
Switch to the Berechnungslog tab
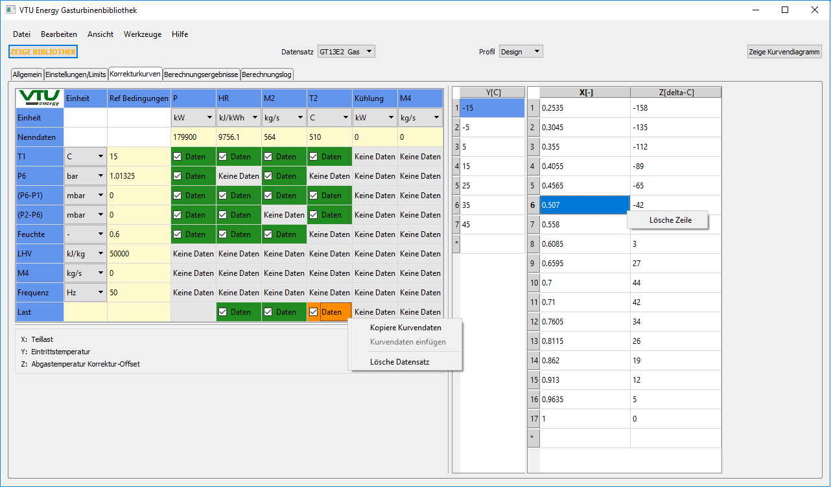(267, 74)
